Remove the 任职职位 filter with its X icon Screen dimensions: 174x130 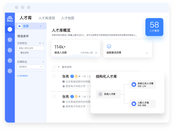(43, 43)
